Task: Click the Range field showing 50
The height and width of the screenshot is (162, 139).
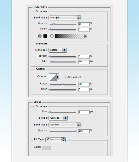Action: click(84, 84)
